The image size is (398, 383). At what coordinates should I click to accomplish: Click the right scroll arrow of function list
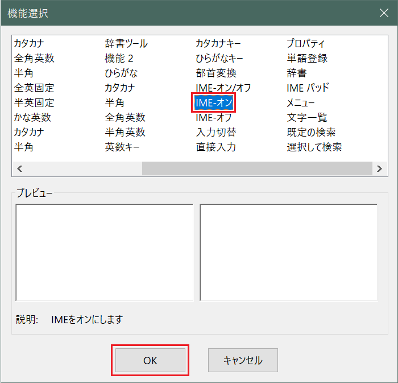click(379, 168)
